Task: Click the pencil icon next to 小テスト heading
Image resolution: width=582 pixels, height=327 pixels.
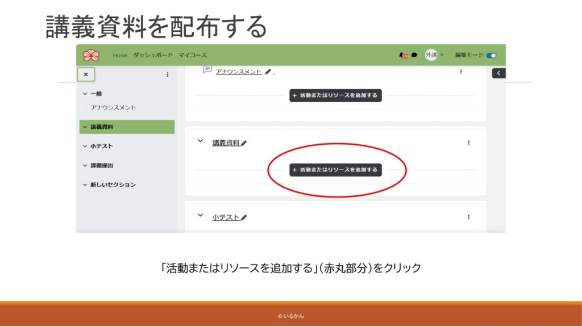Action: click(x=244, y=217)
